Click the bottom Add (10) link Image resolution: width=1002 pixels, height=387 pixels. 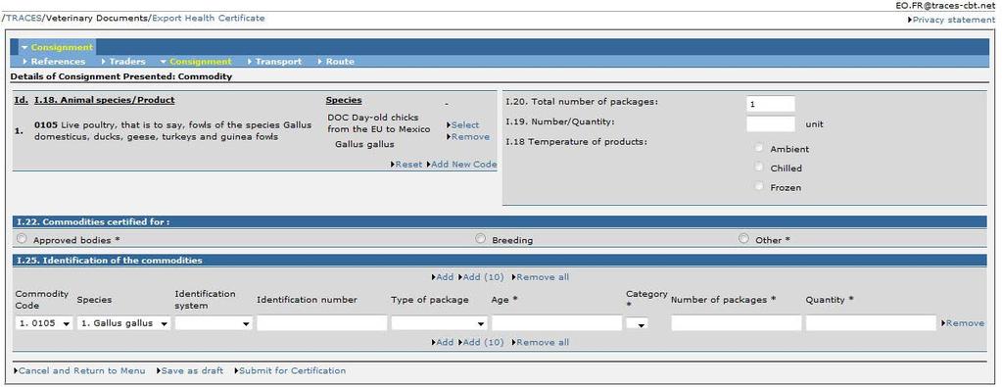click(x=483, y=342)
